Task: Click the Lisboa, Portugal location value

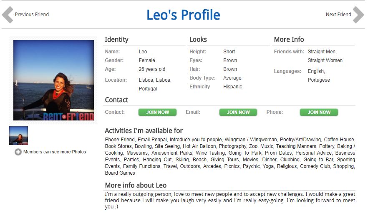Action: point(155,84)
